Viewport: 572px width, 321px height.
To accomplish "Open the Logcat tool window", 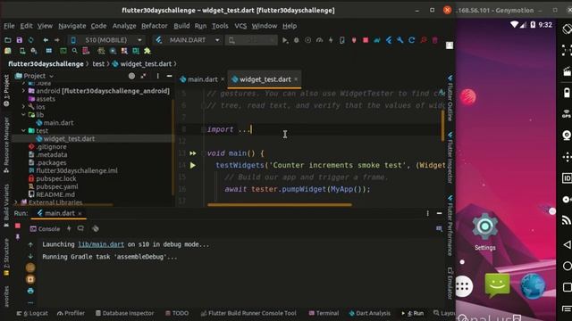I will point(32,313).
